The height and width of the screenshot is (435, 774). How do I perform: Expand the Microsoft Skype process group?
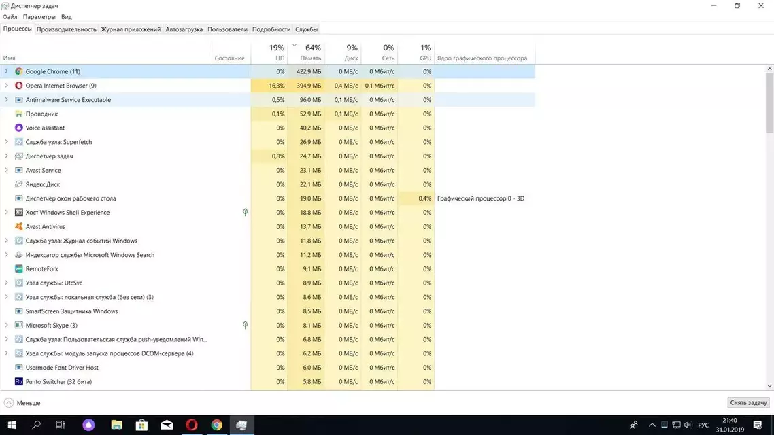pos(6,326)
